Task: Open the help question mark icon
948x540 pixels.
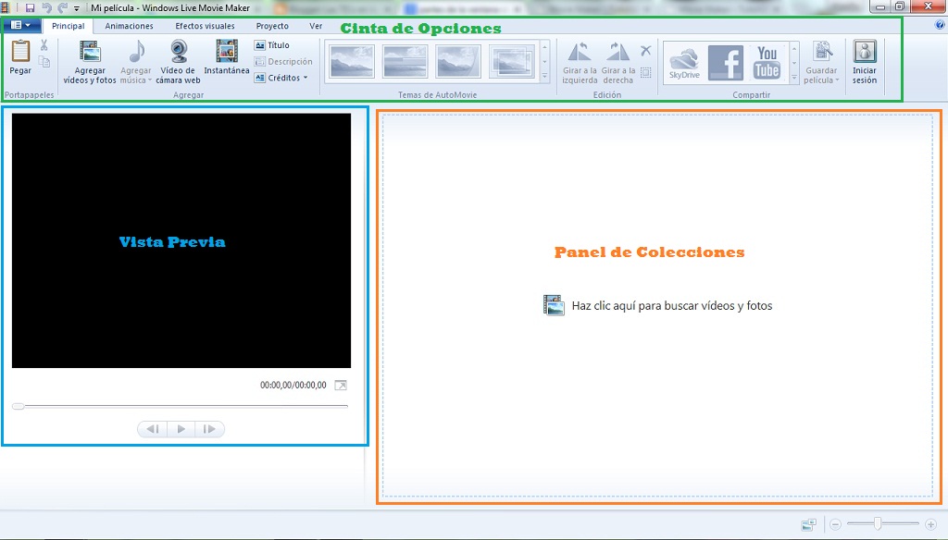Action: 942,24
